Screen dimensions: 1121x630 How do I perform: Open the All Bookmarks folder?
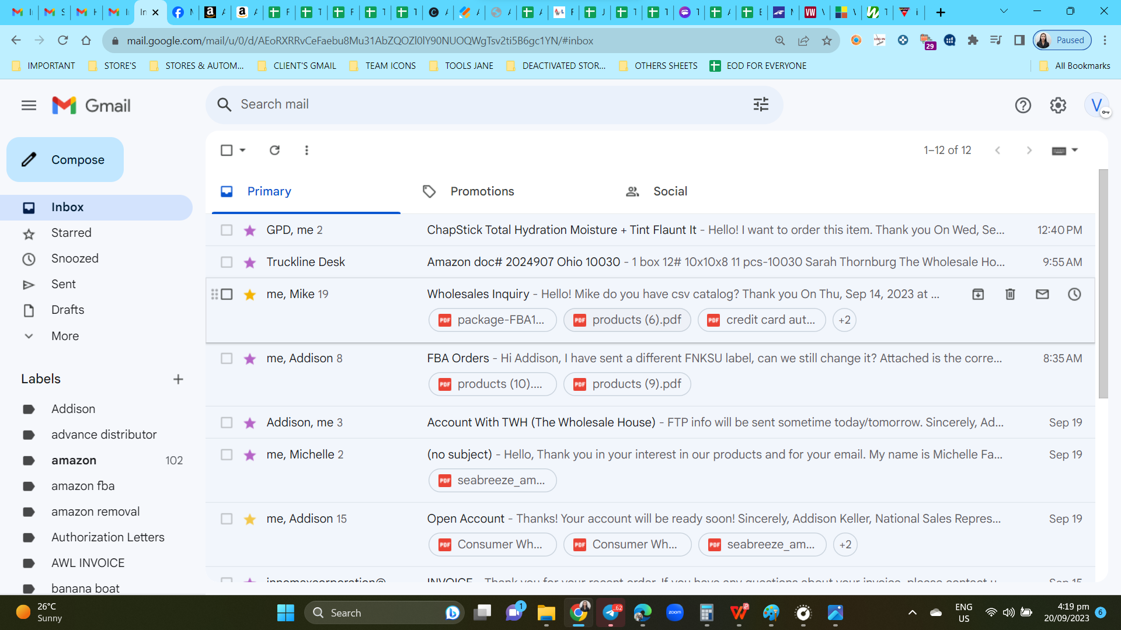click(1075, 66)
